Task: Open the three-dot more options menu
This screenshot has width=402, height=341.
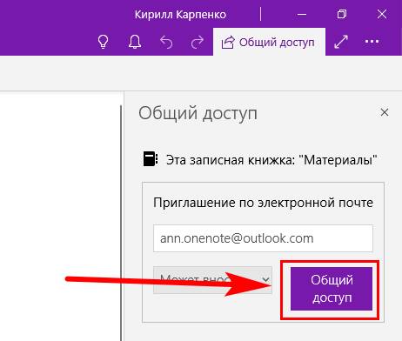Action: 372,42
